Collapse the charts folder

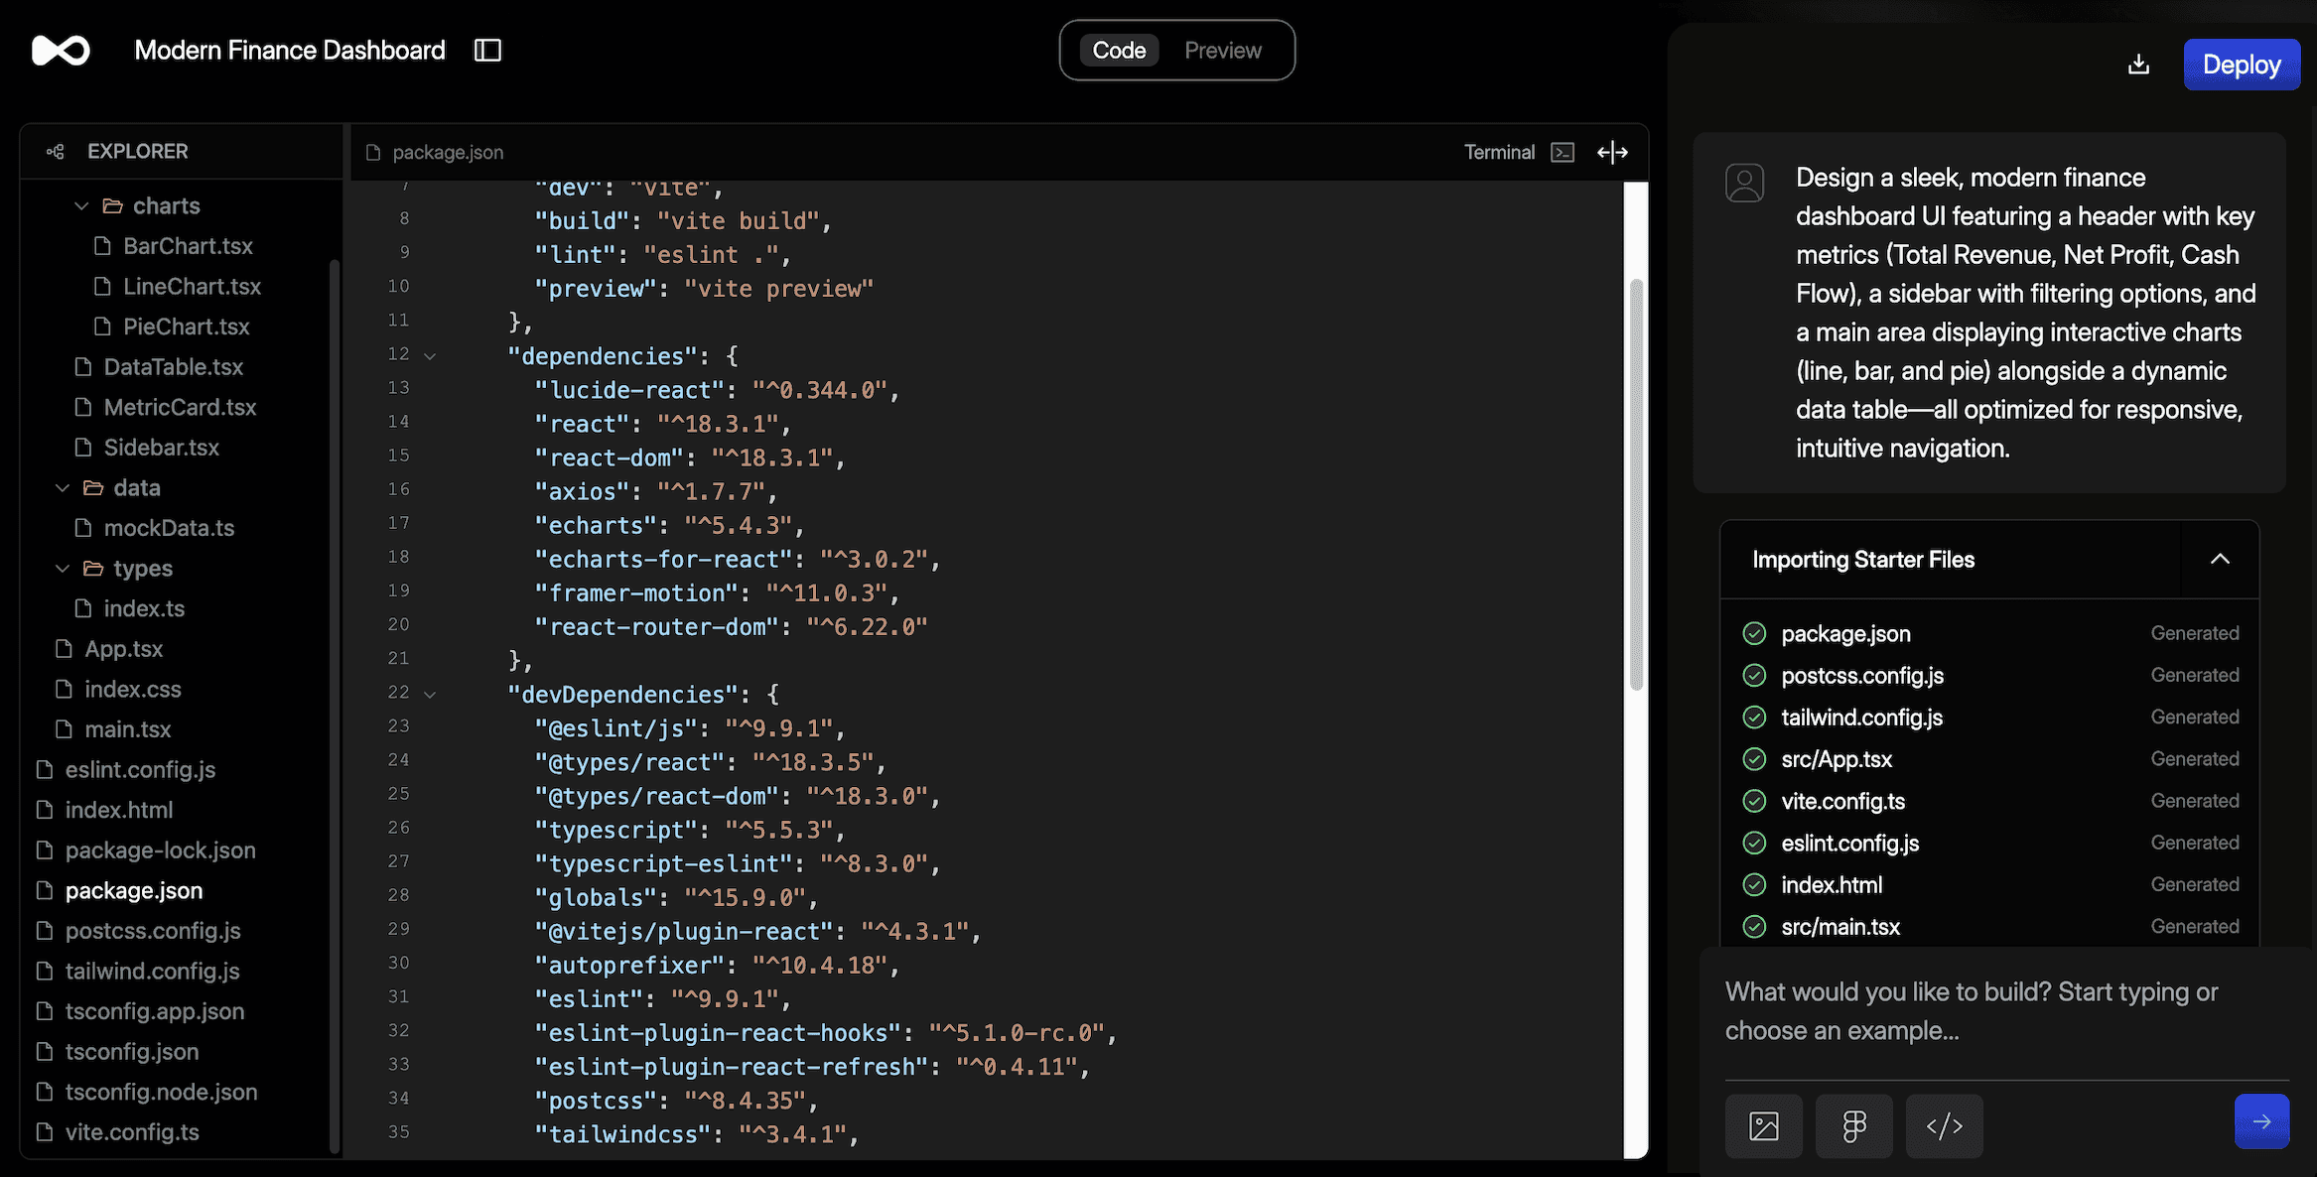(81, 206)
